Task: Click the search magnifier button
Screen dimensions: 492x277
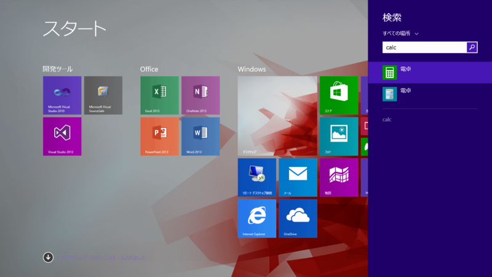Action: [x=472, y=47]
